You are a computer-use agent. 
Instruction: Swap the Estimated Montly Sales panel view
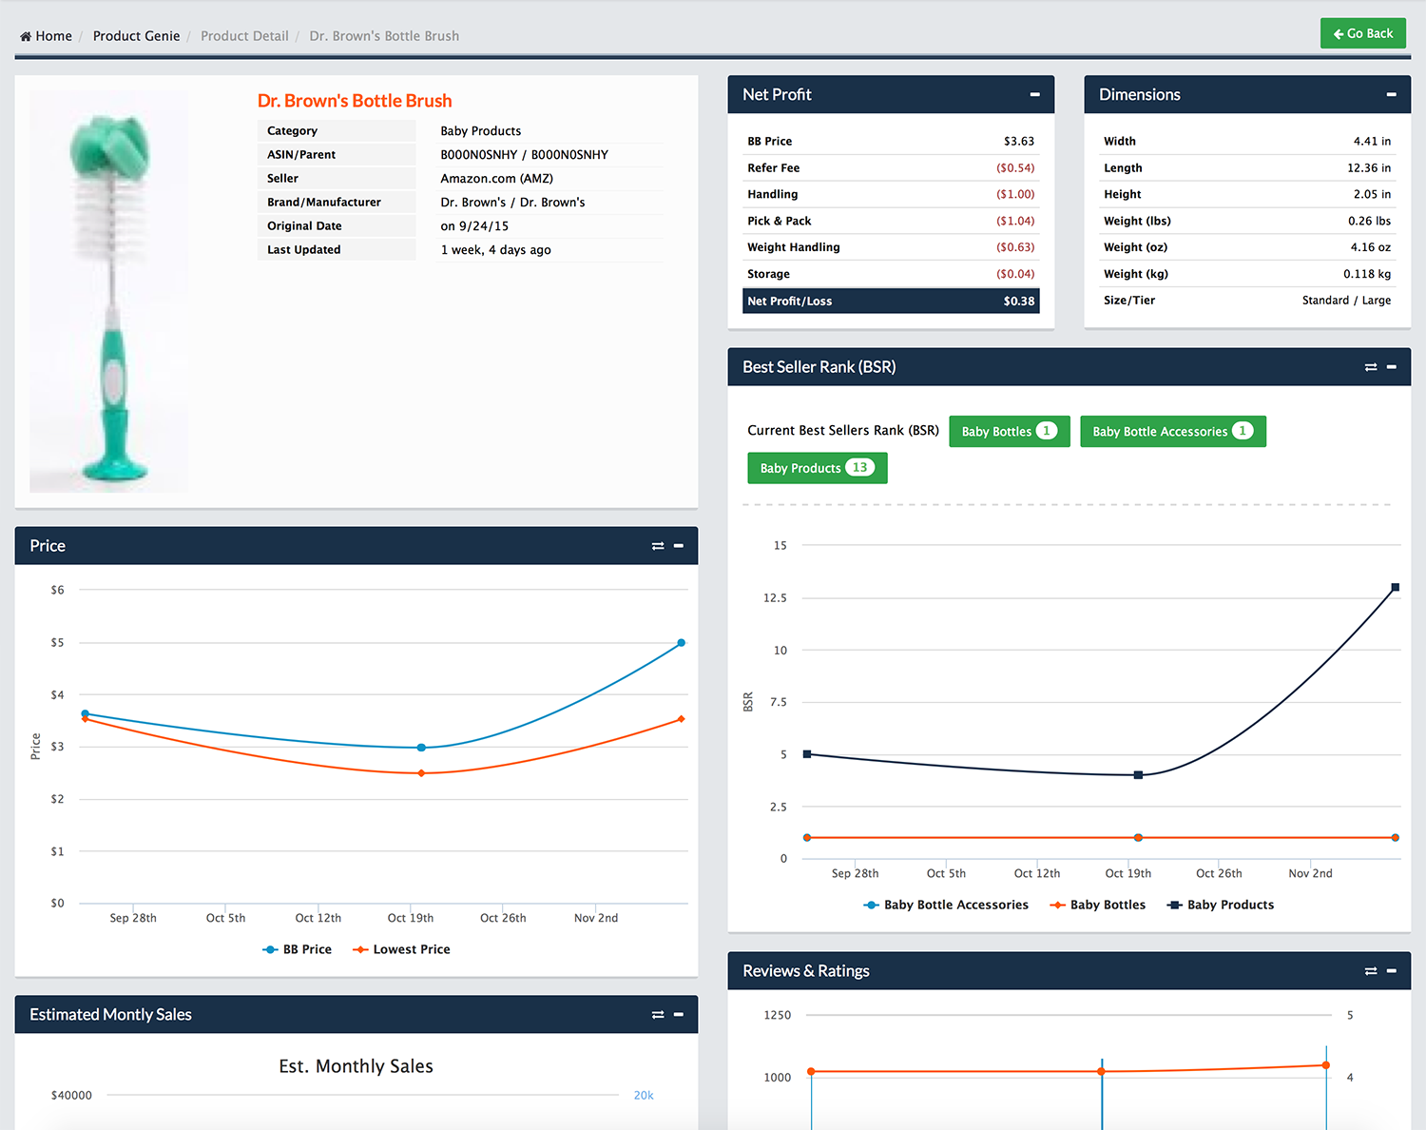tap(657, 1015)
